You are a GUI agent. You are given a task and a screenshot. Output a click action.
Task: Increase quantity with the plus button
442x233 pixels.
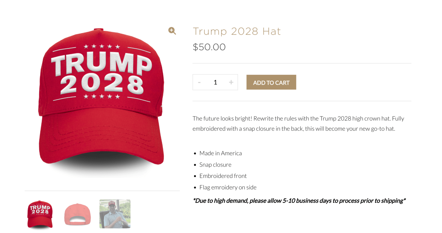tap(231, 82)
